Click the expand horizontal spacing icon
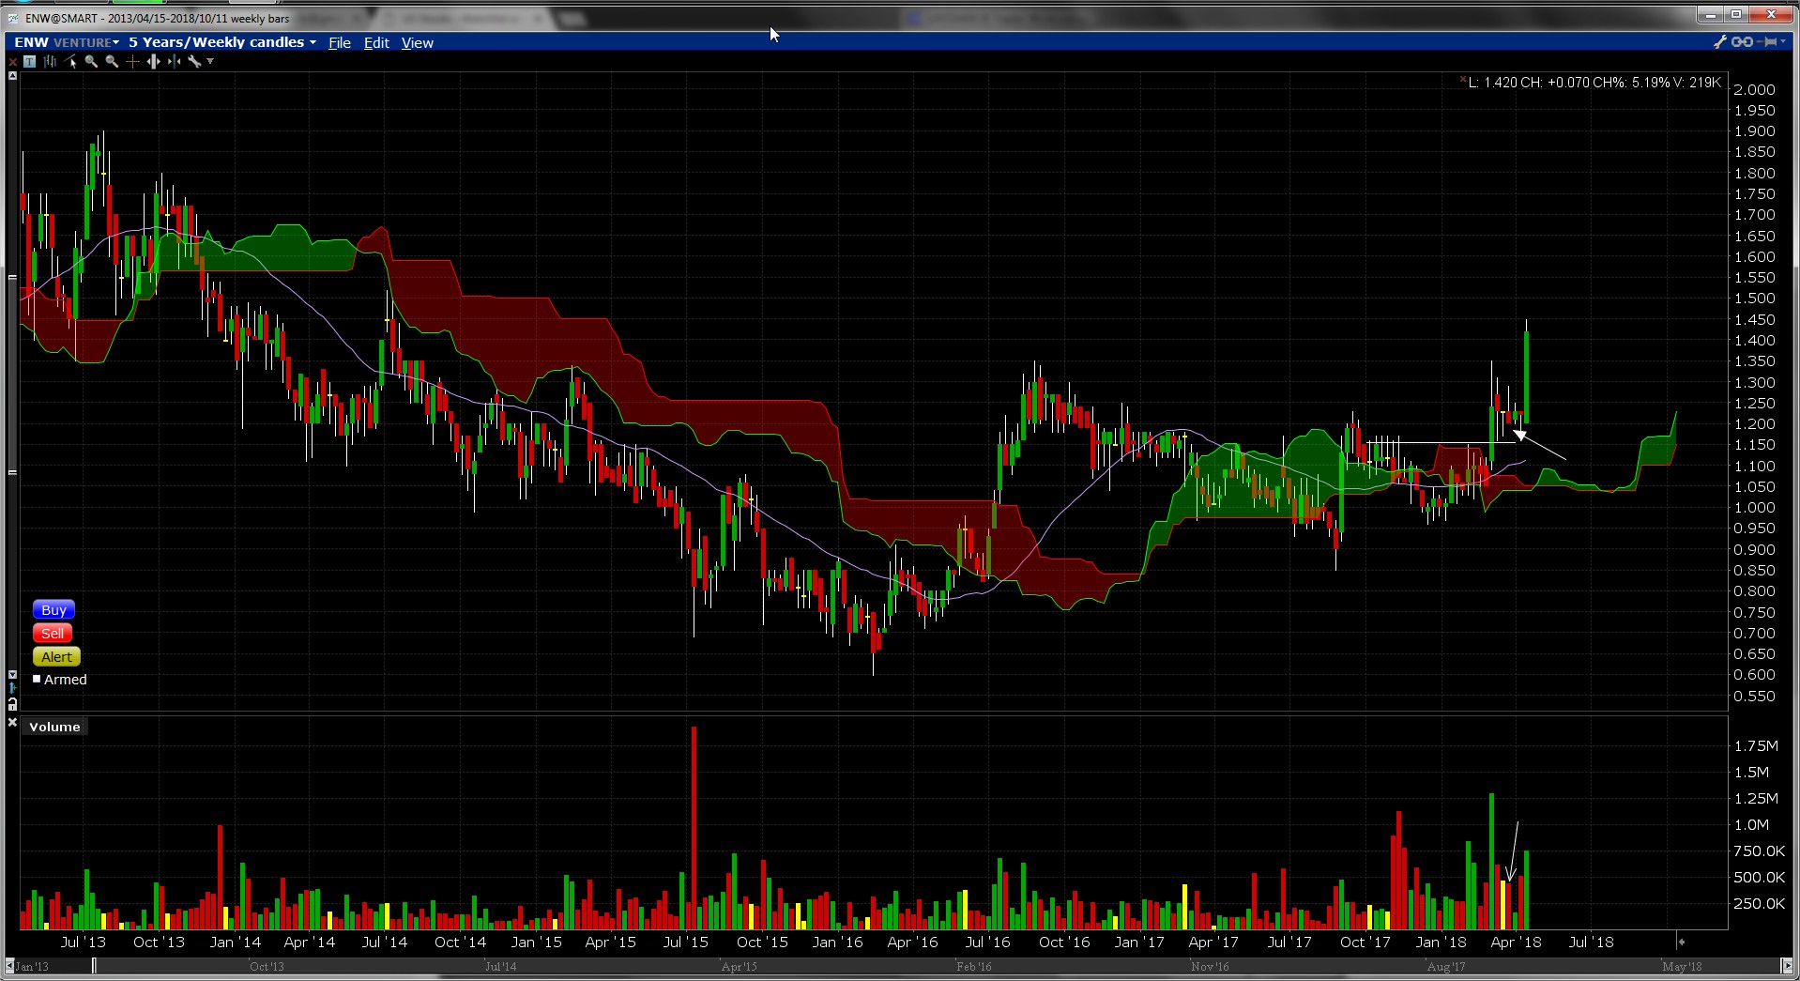1800x981 pixels. (x=153, y=62)
